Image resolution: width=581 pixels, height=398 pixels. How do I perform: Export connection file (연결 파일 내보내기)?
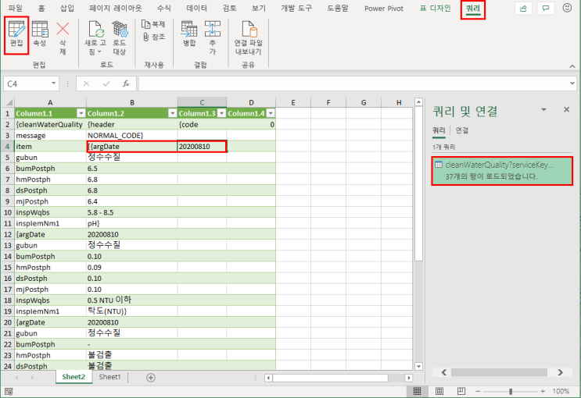point(248,37)
